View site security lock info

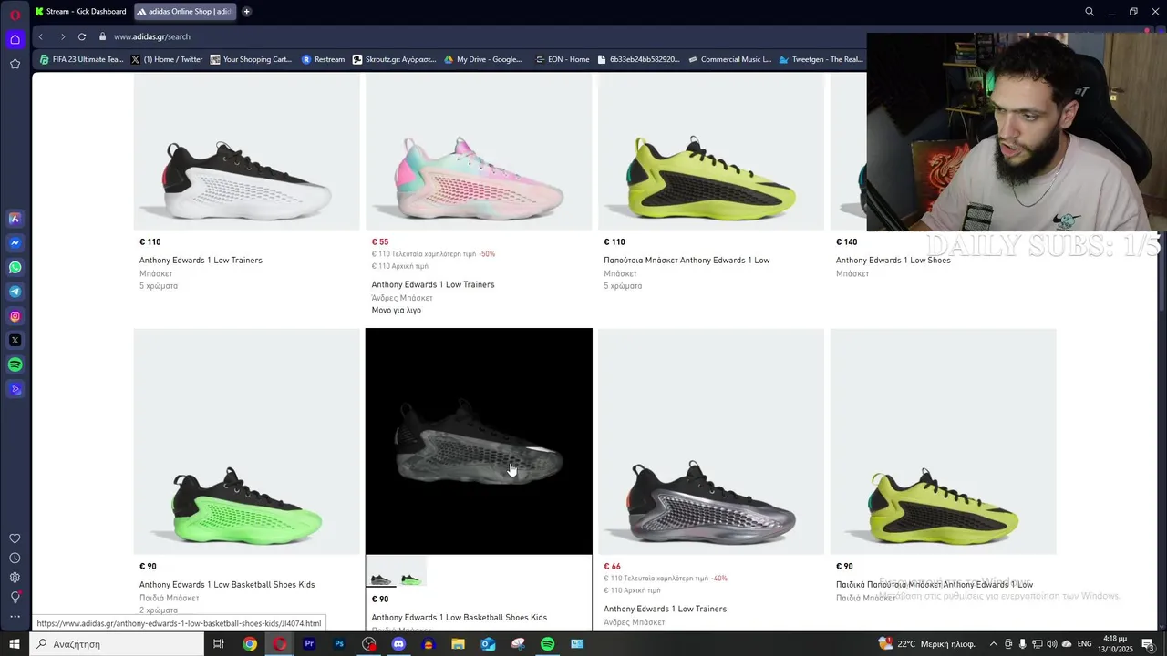pyautogui.click(x=103, y=36)
